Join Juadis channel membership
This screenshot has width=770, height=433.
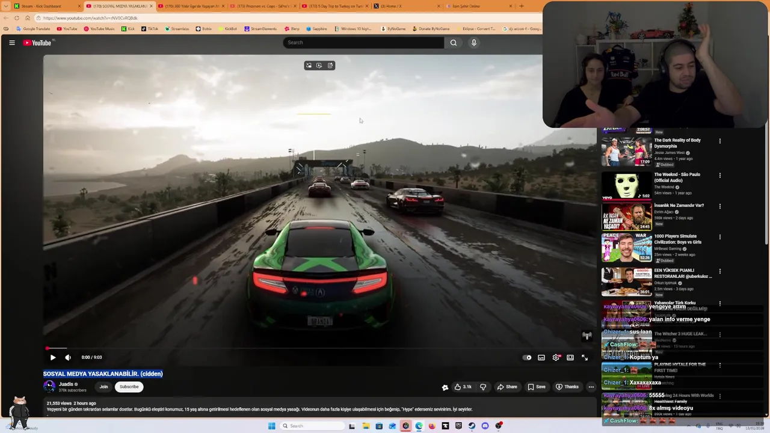103,387
